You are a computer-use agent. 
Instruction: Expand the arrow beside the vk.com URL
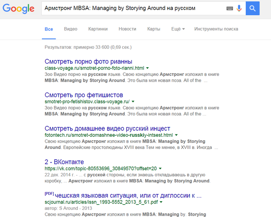pos(160,169)
